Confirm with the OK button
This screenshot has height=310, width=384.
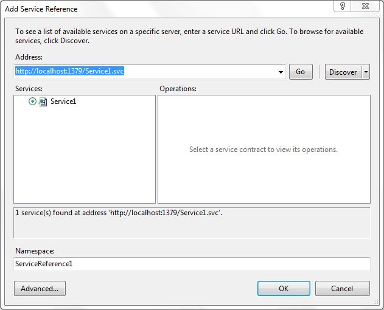click(x=284, y=288)
